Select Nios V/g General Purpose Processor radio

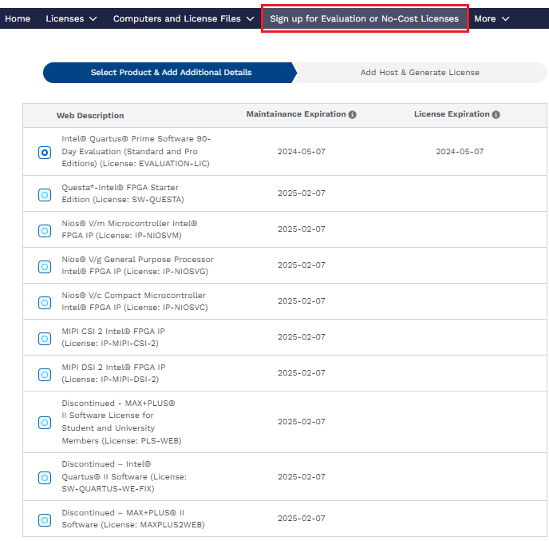[45, 267]
